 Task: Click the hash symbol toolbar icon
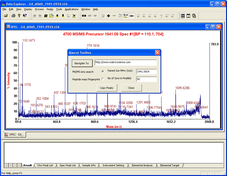pos(46,16)
